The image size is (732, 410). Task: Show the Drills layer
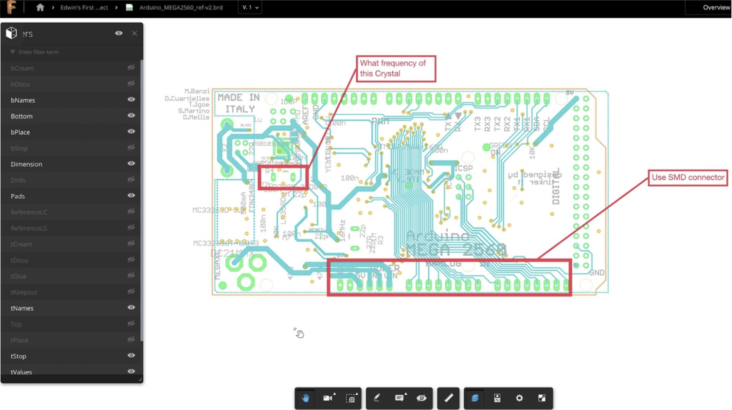click(x=131, y=179)
